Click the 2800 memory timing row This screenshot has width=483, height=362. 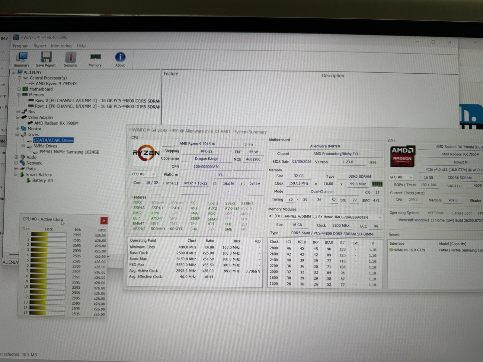325,249
